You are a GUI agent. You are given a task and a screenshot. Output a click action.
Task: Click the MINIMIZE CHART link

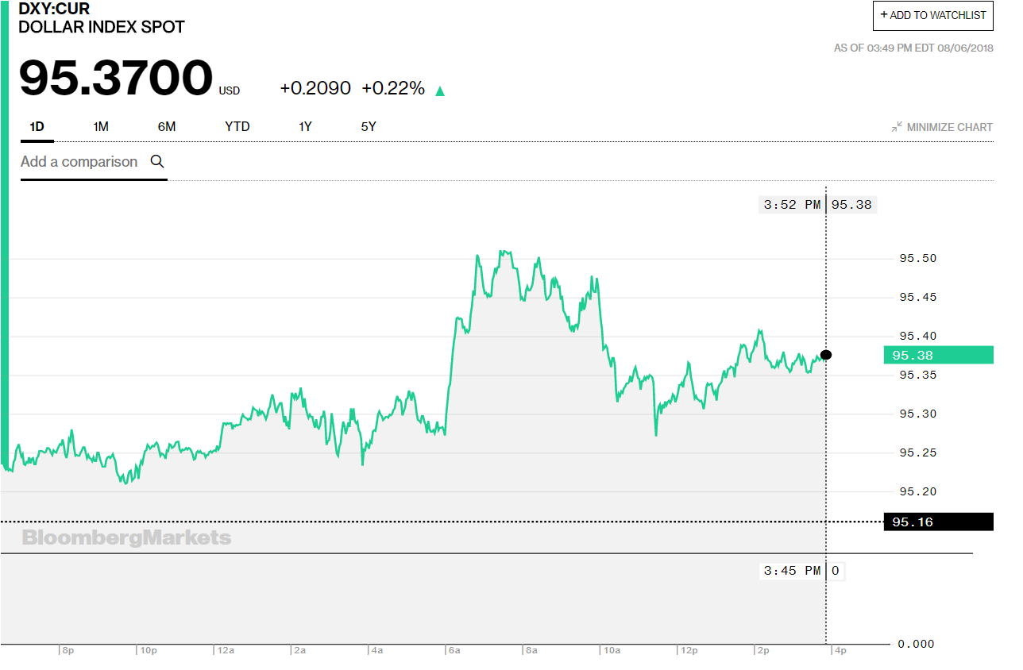point(949,126)
